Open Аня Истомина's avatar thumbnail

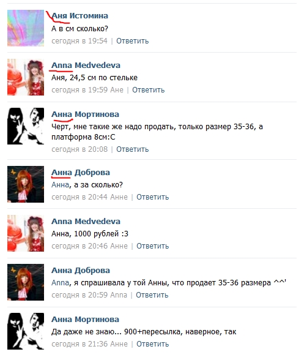(x=26, y=28)
